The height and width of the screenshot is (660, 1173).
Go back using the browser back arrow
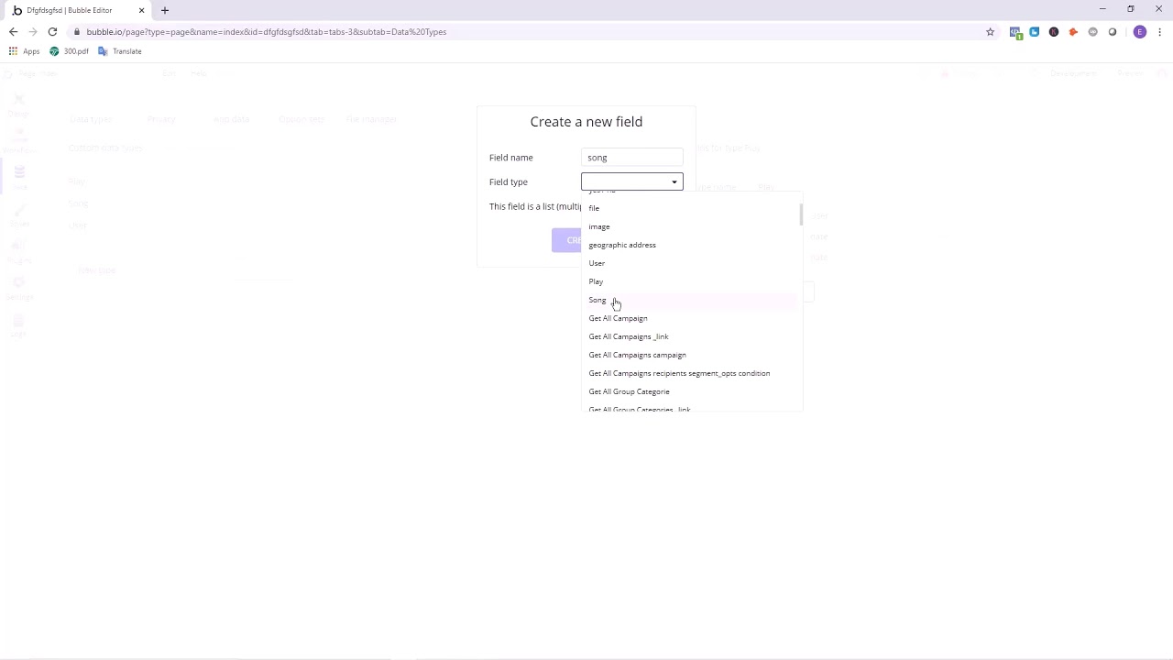click(x=13, y=32)
